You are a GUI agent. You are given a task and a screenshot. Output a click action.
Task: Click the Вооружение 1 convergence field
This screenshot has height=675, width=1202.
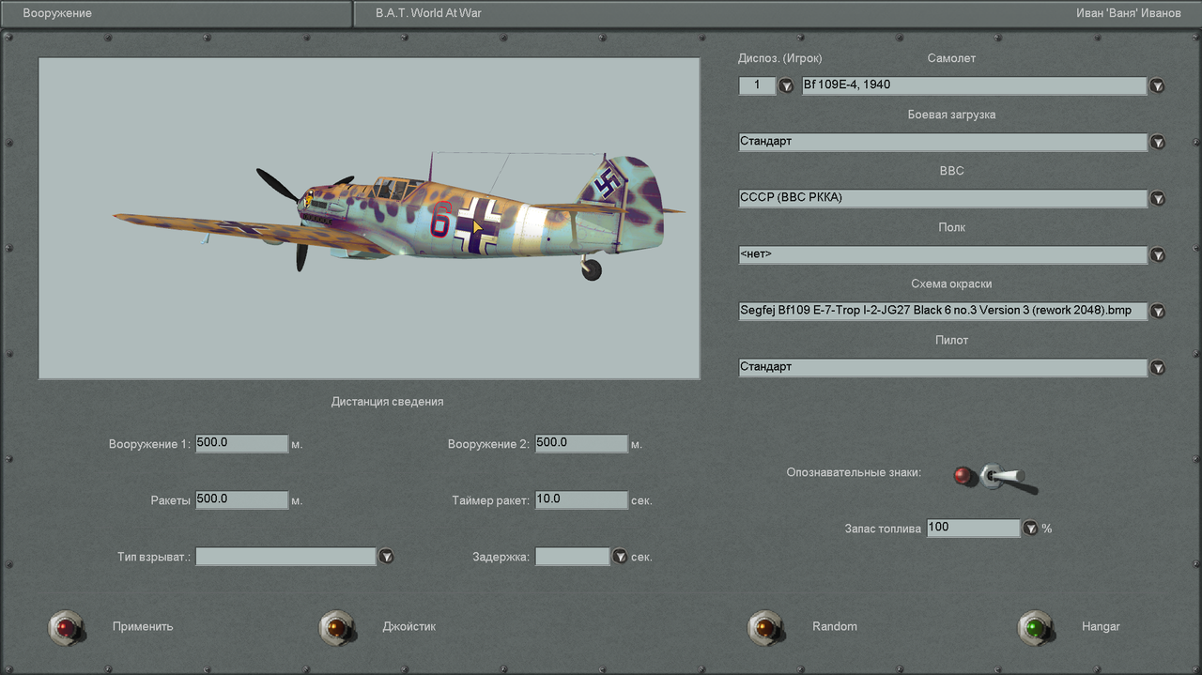tap(241, 443)
